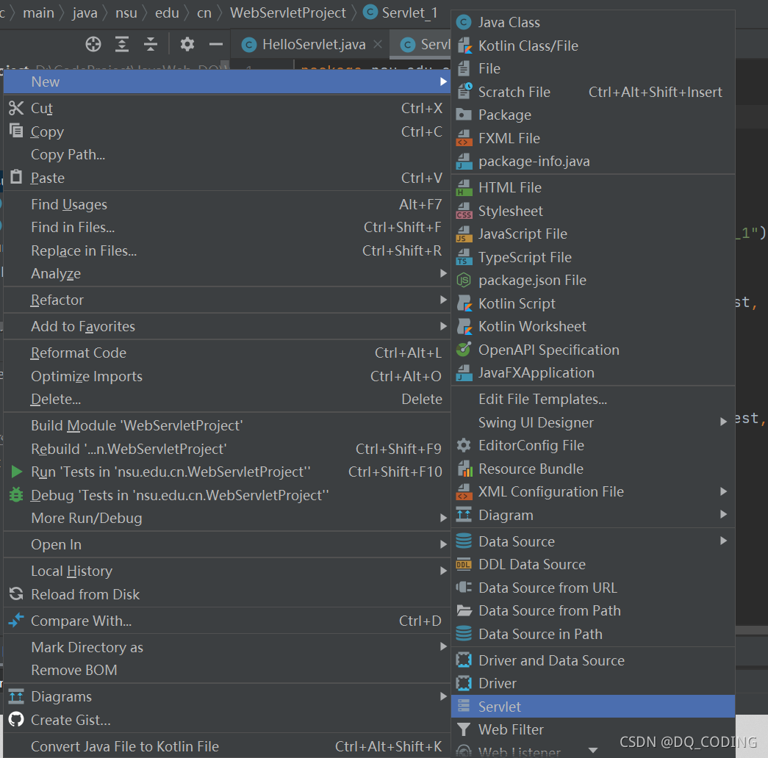The height and width of the screenshot is (758, 768).
Task: Choose Paste in the context menu
Action: 227,178
